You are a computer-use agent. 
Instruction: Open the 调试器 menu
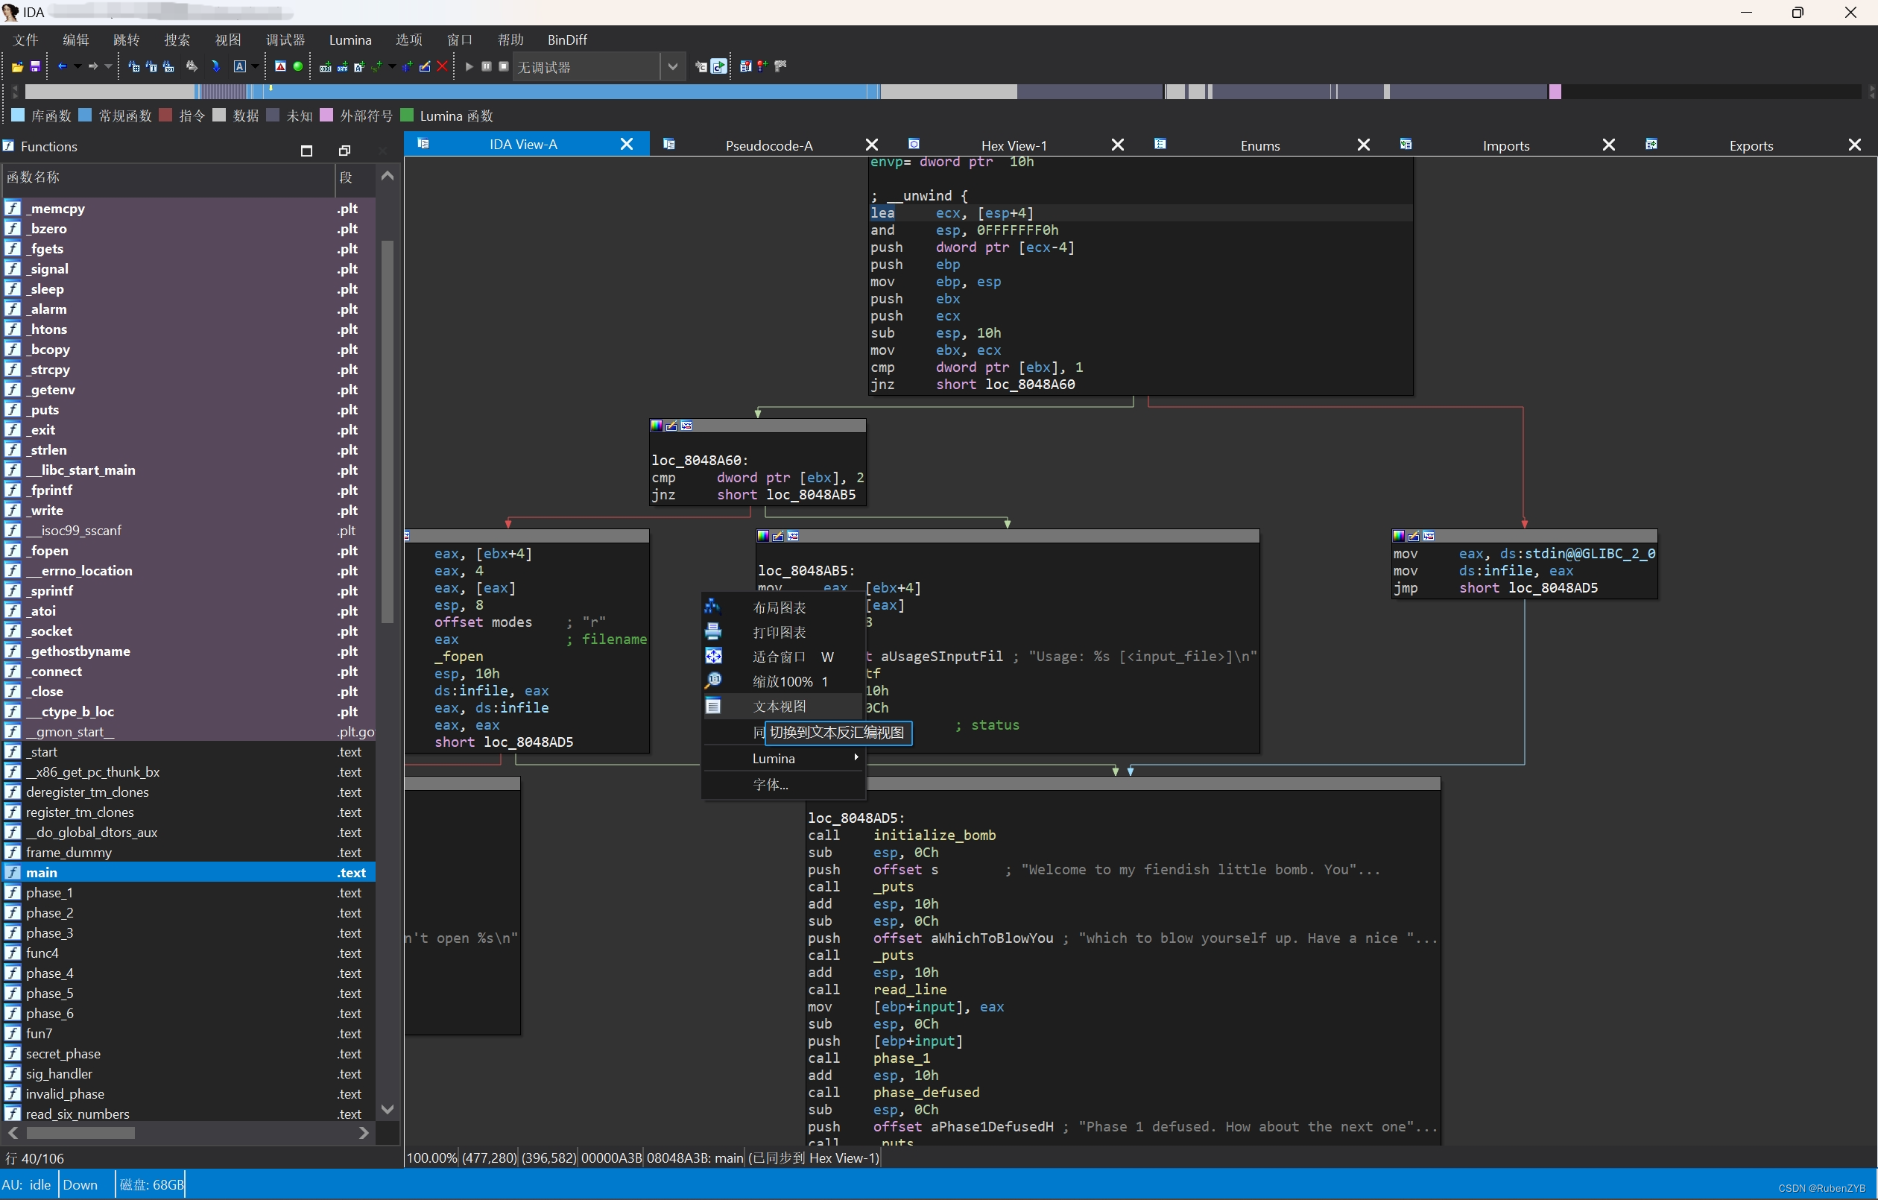tap(285, 40)
